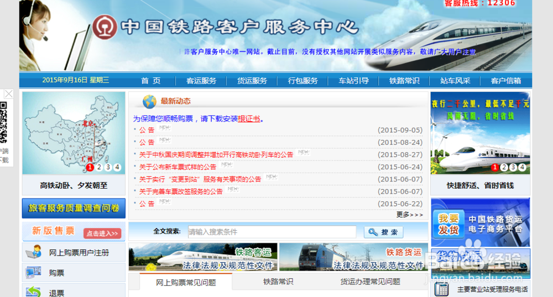Open the 购票 link
The image size is (553, 297).
pos(56,273)
